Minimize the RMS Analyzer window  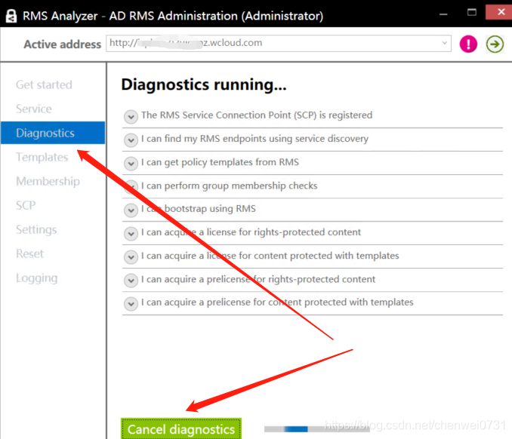[443, 14]
